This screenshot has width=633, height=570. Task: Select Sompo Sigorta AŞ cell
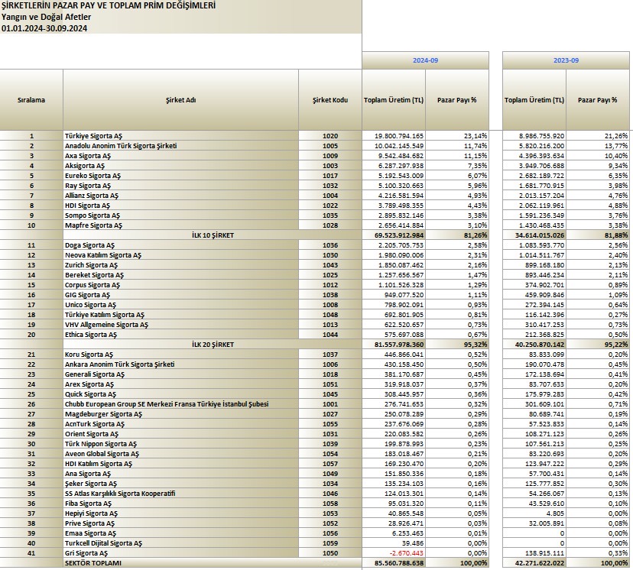tap(180, 215)
